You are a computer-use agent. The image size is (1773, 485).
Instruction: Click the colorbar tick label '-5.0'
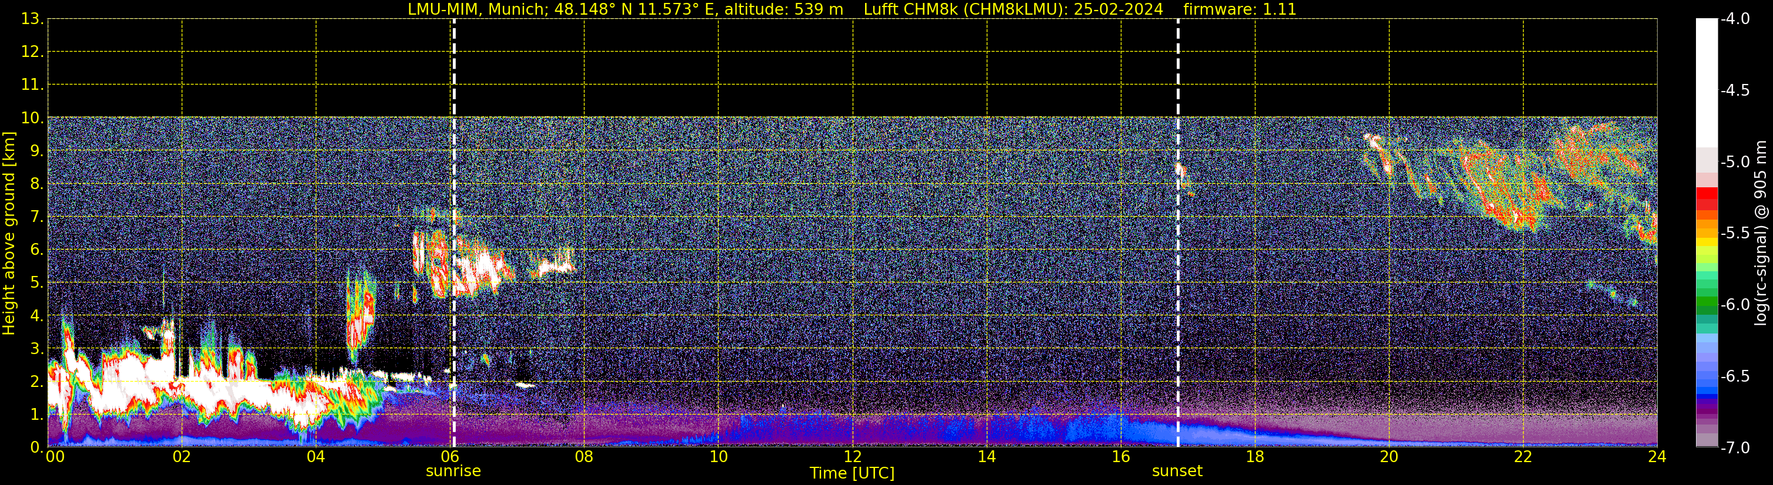point(1734,162)
